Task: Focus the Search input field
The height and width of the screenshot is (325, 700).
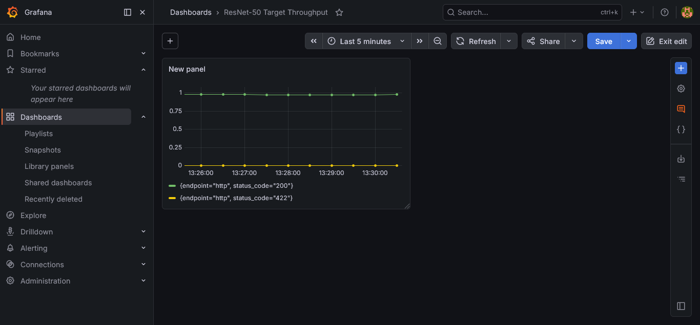Action: click(532, 12)
